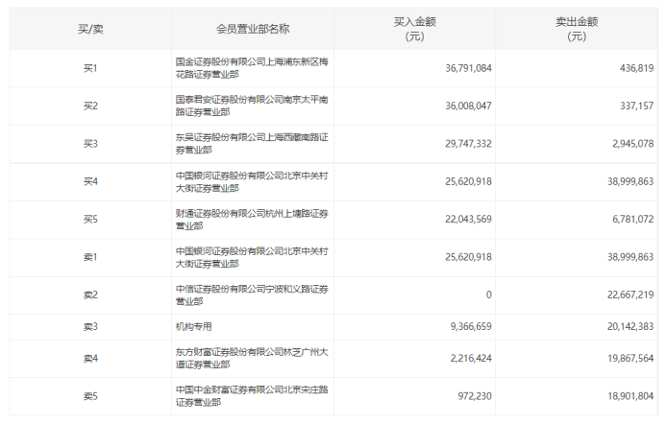Open 财通证券杭州上塘路证券营业部 link
The image size is (666, 424).
click(253, 220)
